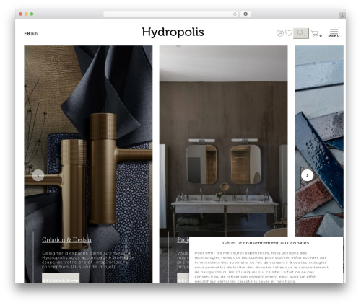Open the blue tiles slide image
Screen dimensions: 361x305
point(319,141)
